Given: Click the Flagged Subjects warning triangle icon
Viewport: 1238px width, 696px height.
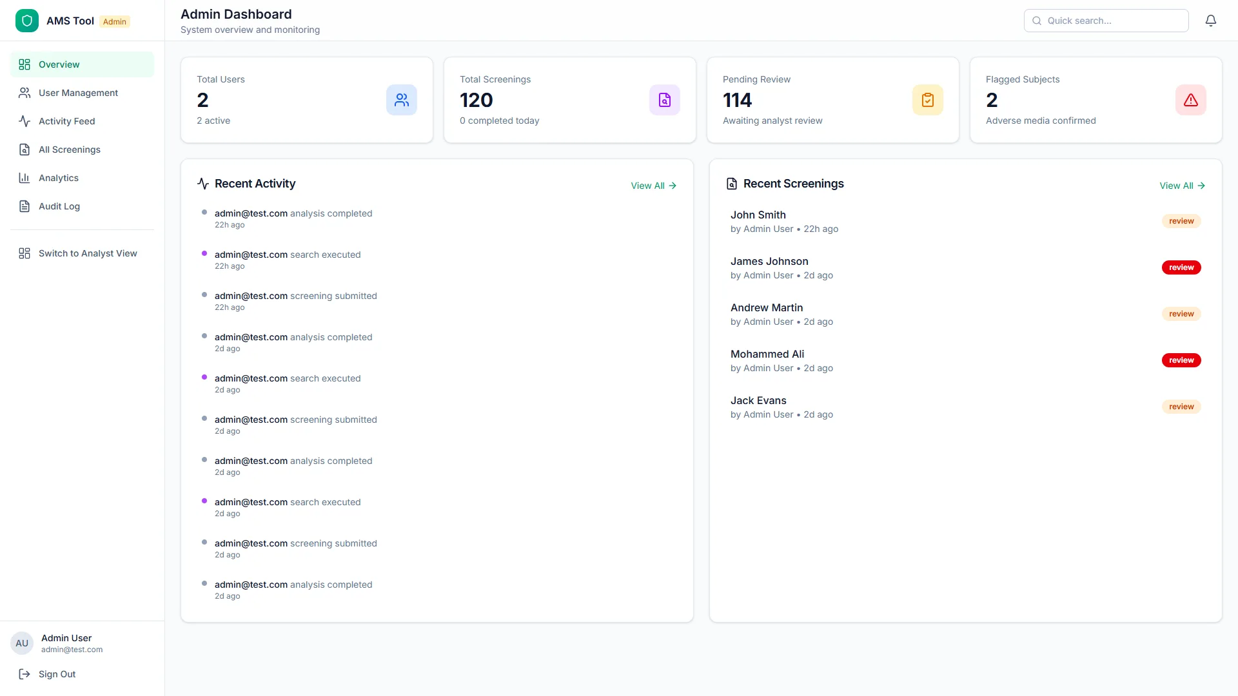Looking at the screenshot, I should 1191,100.
